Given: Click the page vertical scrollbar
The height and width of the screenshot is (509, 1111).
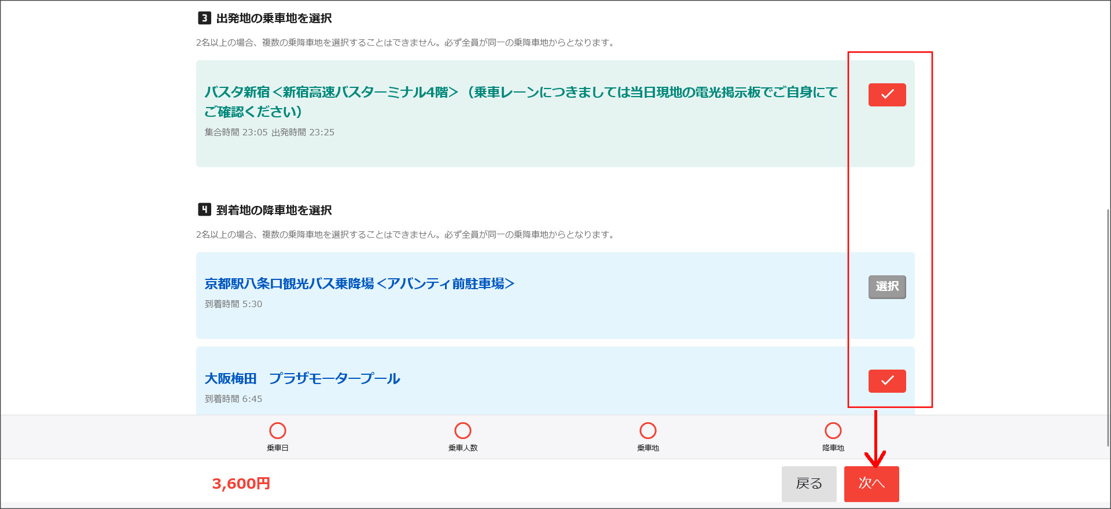Looking at the screenshot, I should 1108,327.
